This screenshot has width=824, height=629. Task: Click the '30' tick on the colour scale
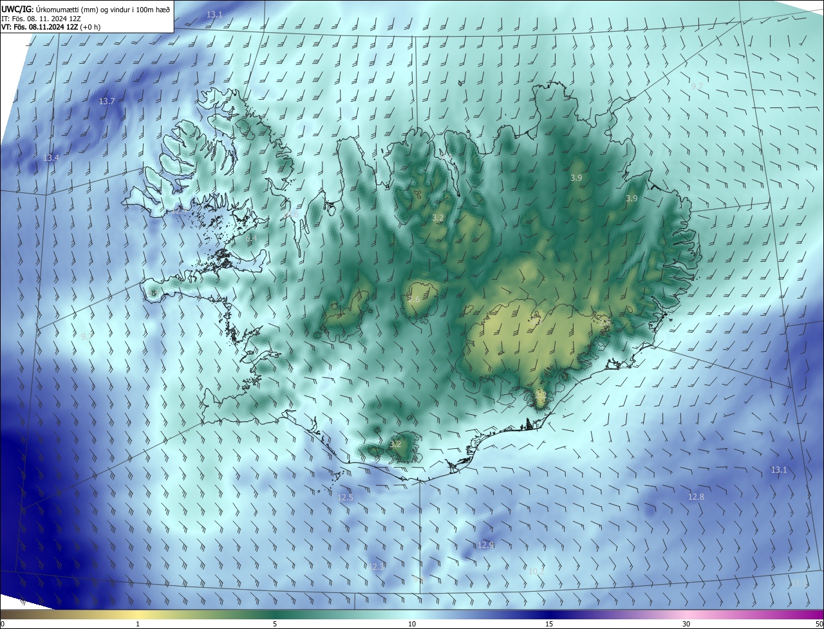pos(686,624)
